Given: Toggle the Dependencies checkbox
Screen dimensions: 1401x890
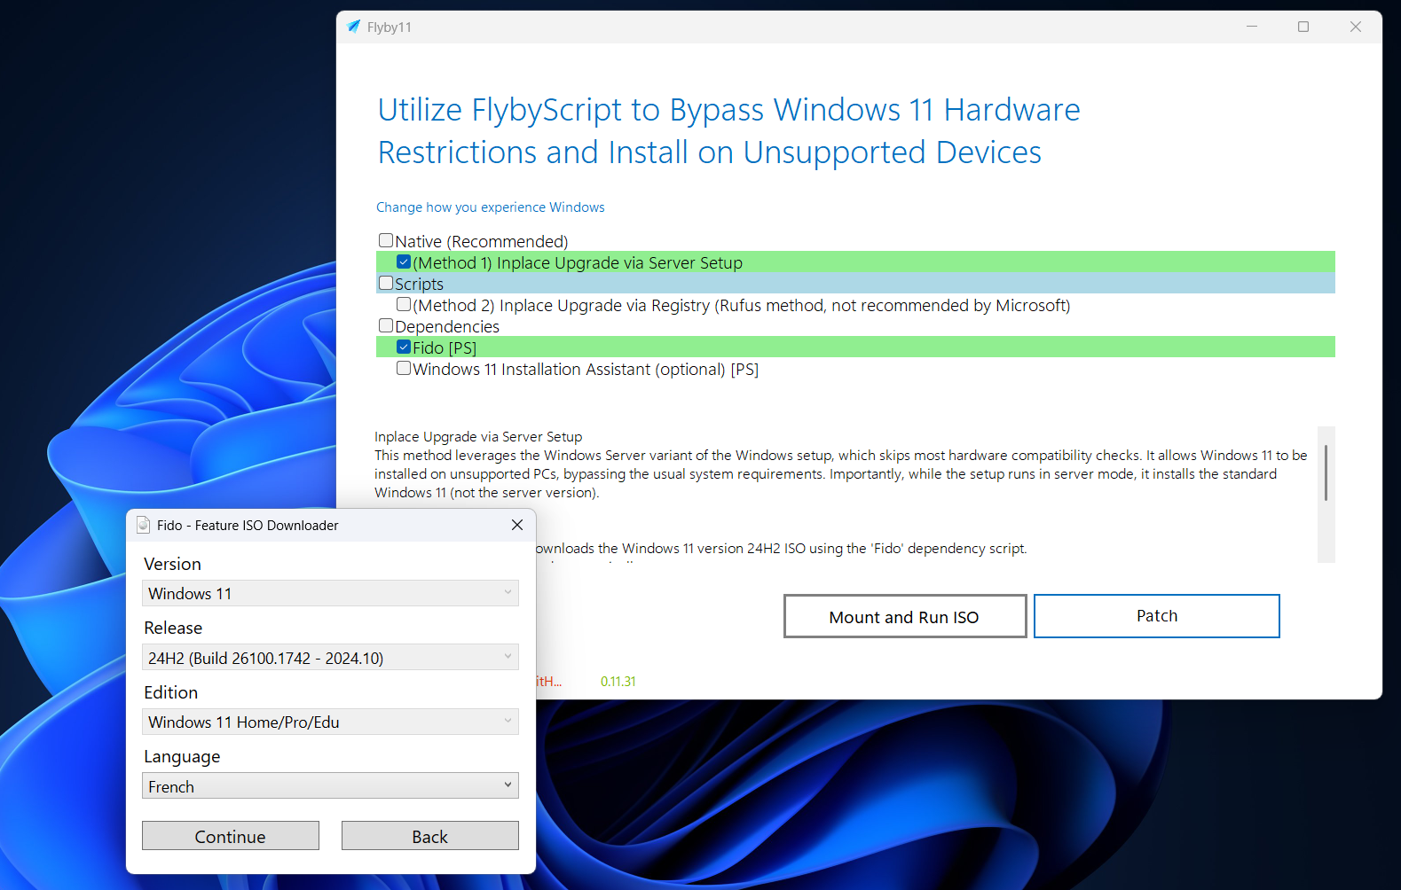Looking at the screenshot, I should 386,325.
